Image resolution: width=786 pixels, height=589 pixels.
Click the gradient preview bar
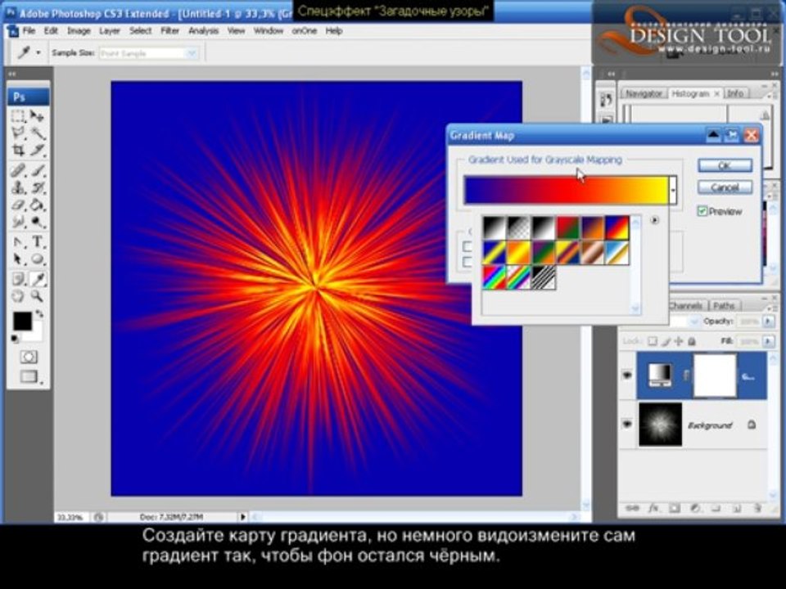coord(567,191)
